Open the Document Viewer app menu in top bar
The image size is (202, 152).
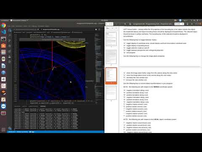click(19, 20)
